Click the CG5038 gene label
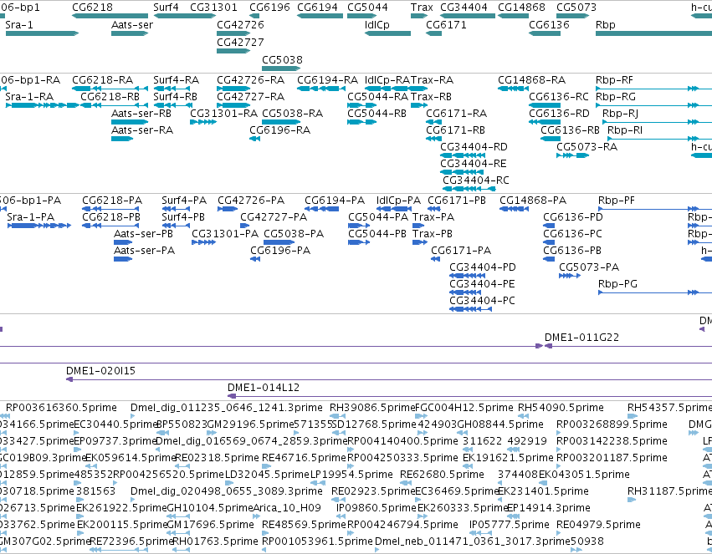This screenshot has width=712, height=554. click(x=282, y=60)
